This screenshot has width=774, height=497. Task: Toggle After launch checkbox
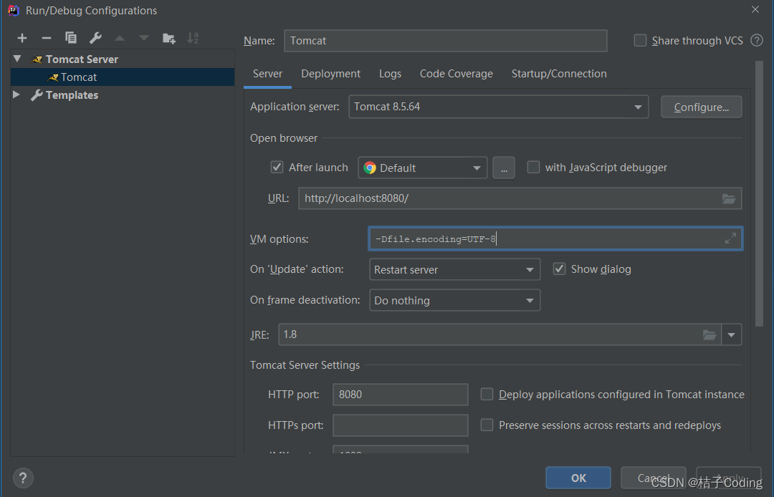[x=277, y=167]
